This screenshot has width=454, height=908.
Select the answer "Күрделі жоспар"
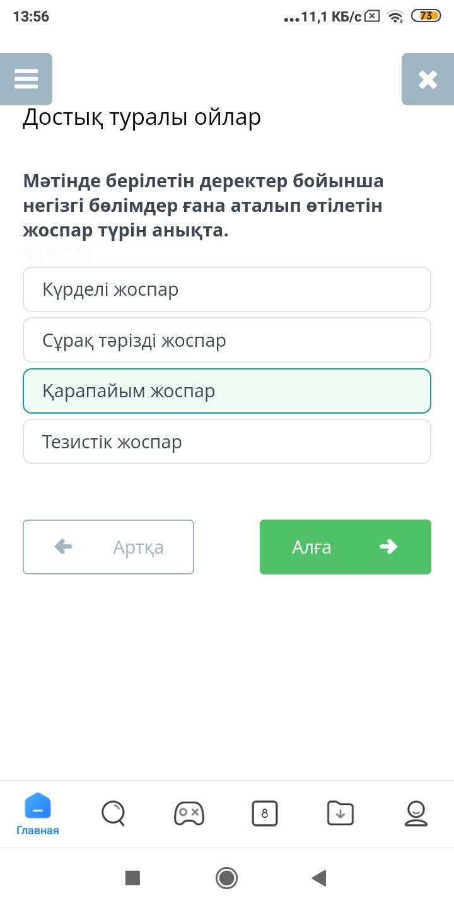[x=227, y=289]
